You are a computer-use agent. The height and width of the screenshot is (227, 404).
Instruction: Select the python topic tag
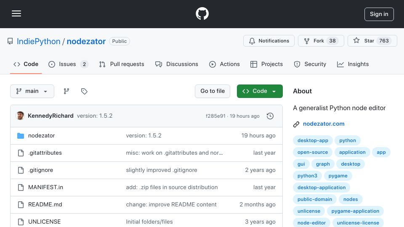(x=348, y=140)
